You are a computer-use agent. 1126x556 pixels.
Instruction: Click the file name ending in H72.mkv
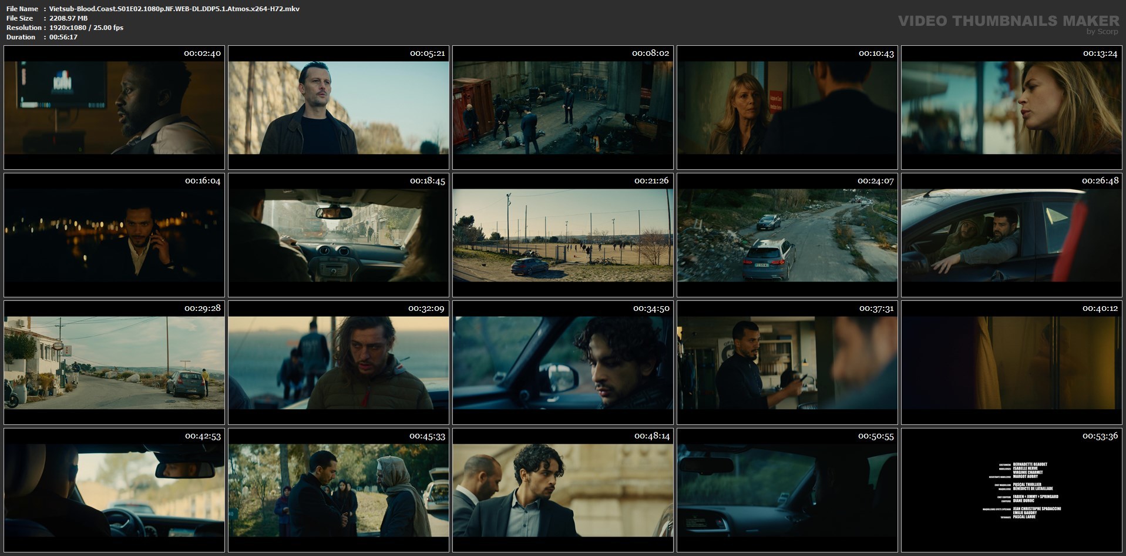pos(174,9)
